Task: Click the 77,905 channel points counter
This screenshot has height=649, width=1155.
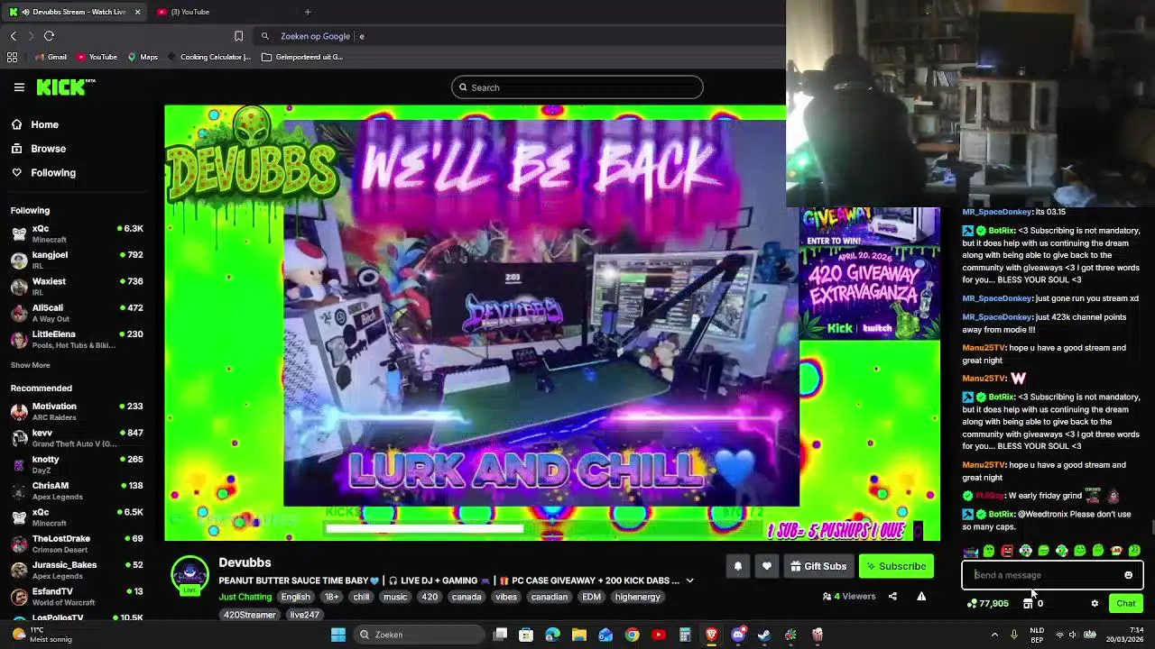Action: [x=988, y=604]
